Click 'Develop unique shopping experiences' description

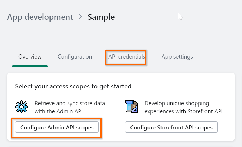coord(184,107)
